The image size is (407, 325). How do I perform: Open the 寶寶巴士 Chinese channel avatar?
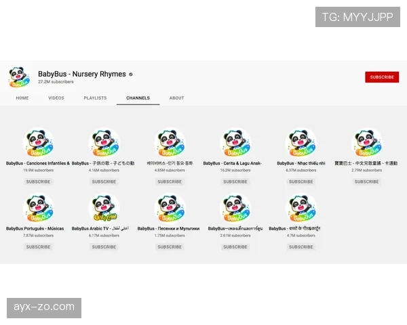coord(366,143)
